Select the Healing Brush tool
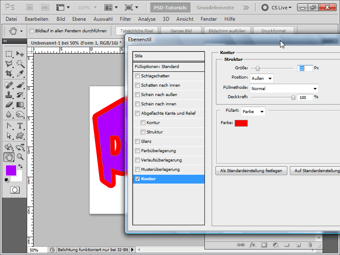 pos(8,85)
